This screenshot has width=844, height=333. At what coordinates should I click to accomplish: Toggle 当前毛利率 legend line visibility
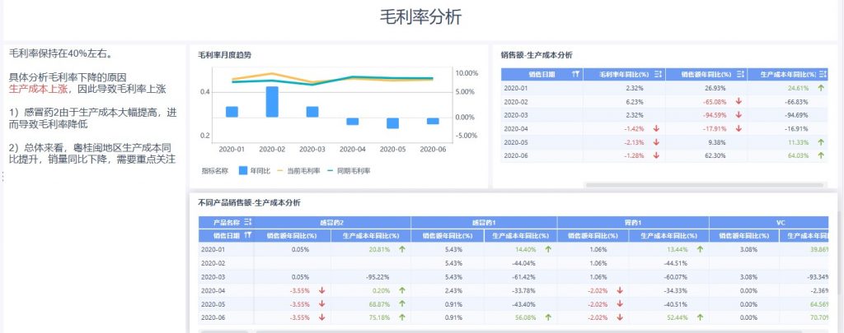coord(301,171)
